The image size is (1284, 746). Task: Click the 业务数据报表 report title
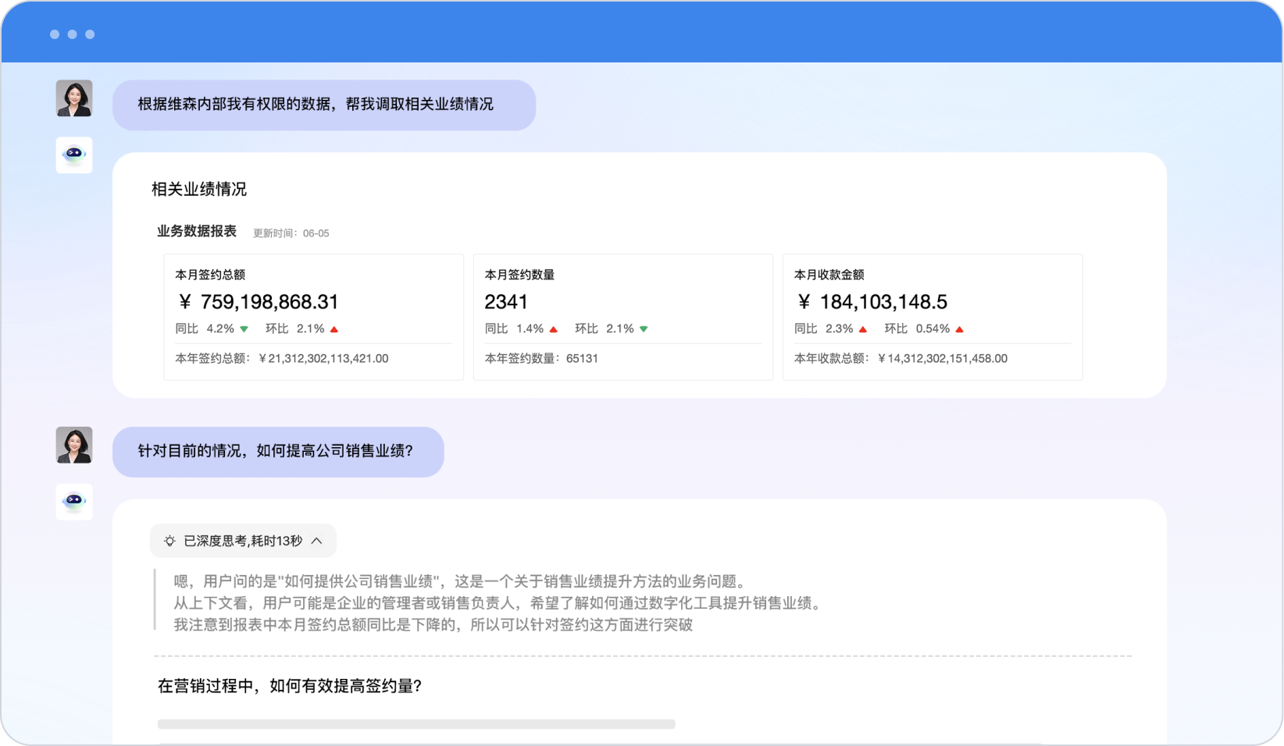197,231
